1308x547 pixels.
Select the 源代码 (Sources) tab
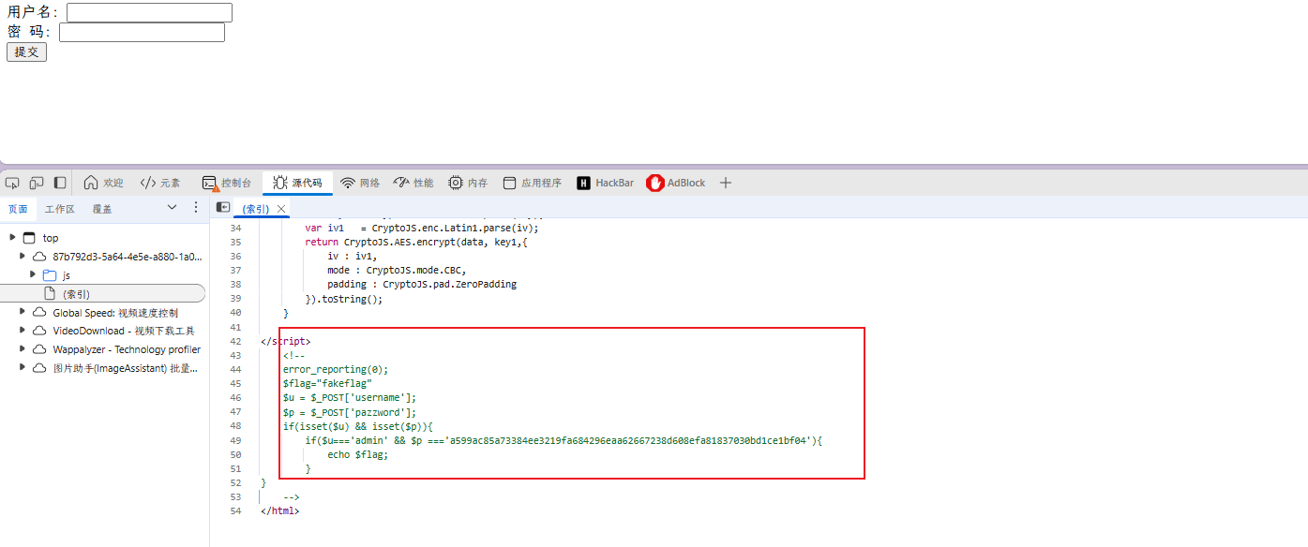point(297,183)
